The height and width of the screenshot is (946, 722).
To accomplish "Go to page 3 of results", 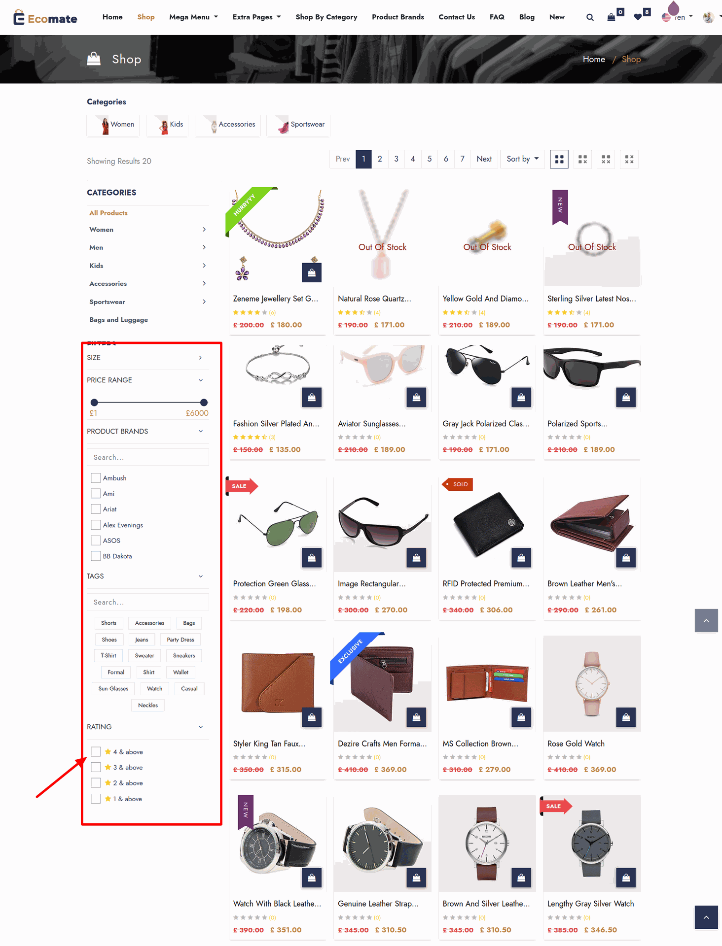I will coord(396,159).
